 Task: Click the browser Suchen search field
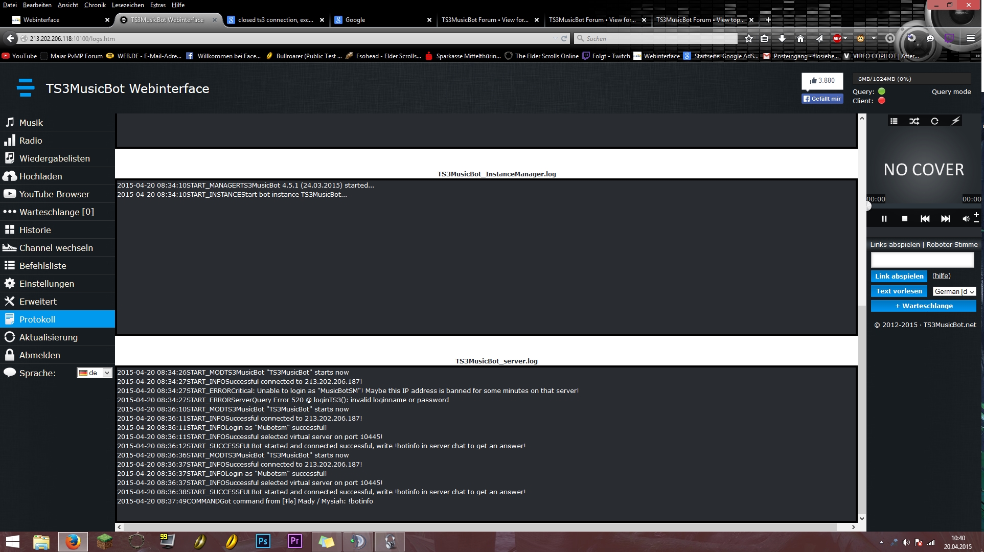click(656, 38)
